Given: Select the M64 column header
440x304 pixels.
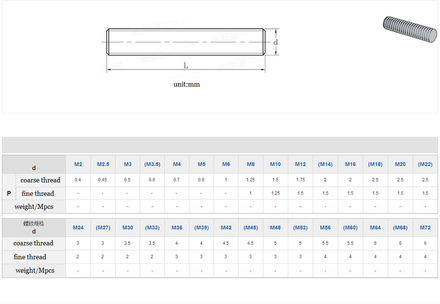Looking at the screenshot, I should click(x=375, y=228).
